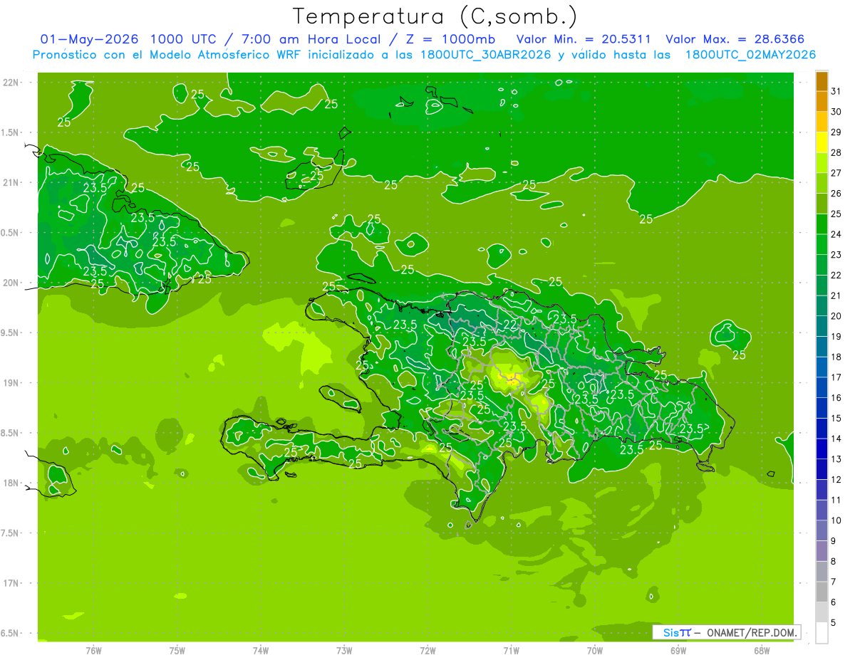Click the dark orange swatch above 31
Screen dimensions: 855x660
click(822, 81)
